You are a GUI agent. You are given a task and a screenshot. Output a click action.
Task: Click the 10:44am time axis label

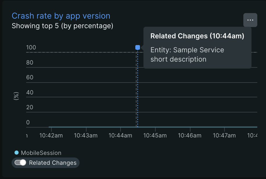(120, 135)
